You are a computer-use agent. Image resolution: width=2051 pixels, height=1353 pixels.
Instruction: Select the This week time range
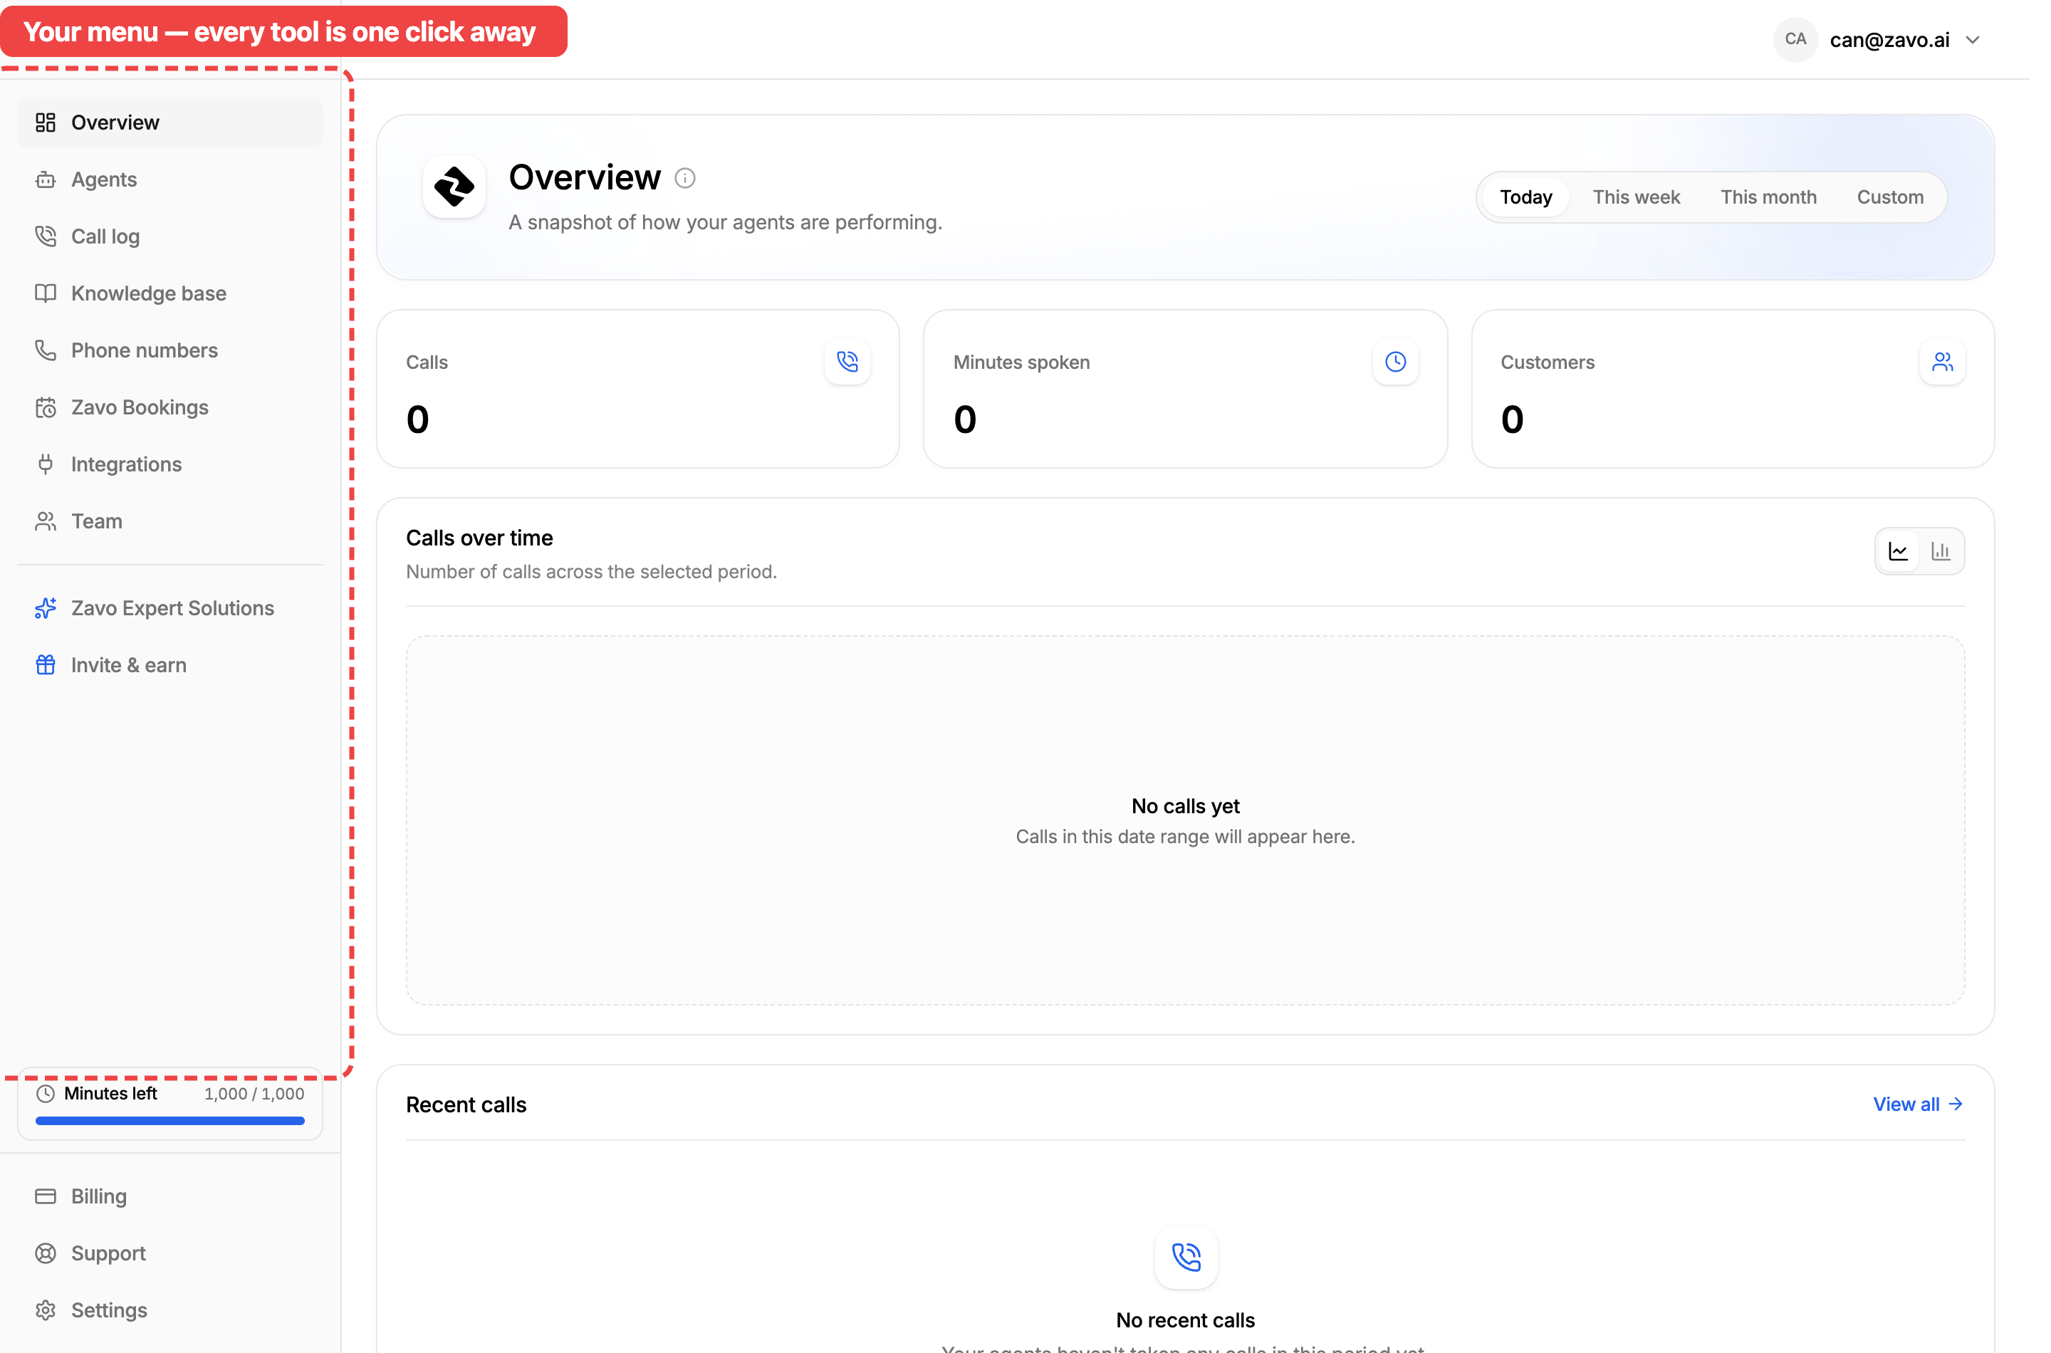pyautogui.click(x=1636, y=197)
